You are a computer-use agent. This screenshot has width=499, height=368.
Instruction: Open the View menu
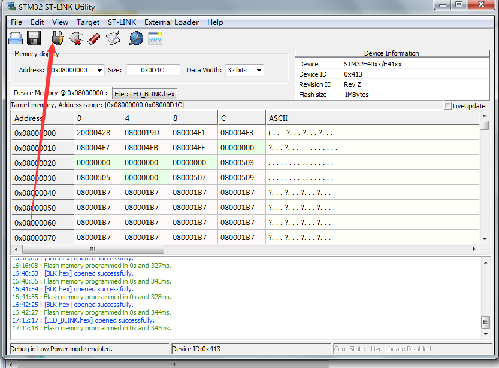pos(60,22)
